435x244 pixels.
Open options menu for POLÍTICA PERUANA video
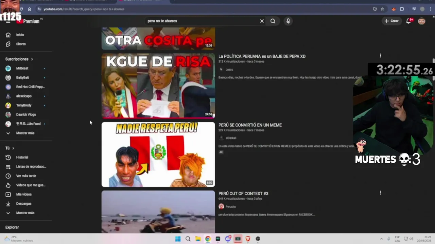point(380,56)
